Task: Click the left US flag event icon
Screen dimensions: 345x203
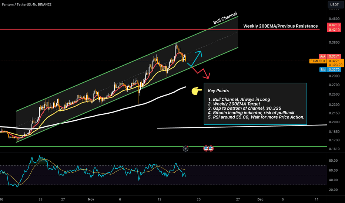Action: (x=206, y=149)
